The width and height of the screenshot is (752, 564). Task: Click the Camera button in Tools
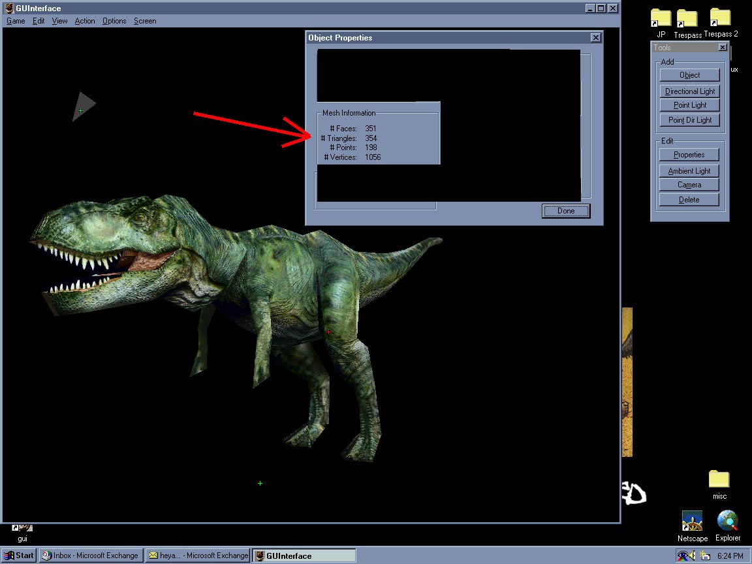(689, 185)
